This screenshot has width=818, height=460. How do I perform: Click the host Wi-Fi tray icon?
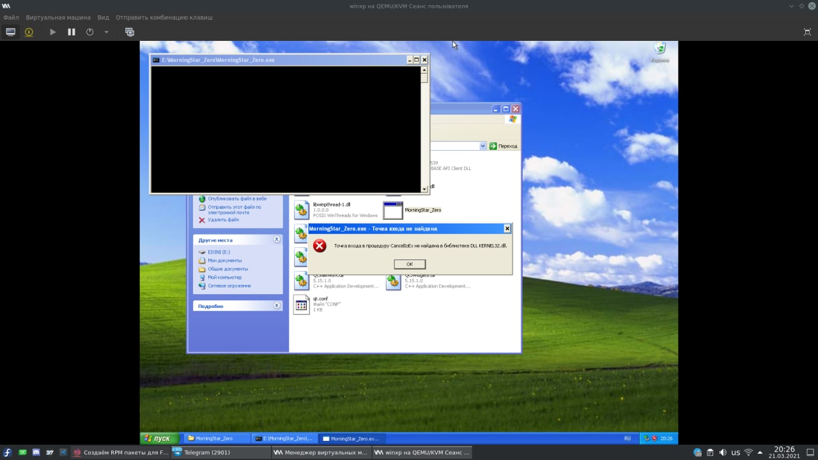pyautogui.click(x=748, y=452)
